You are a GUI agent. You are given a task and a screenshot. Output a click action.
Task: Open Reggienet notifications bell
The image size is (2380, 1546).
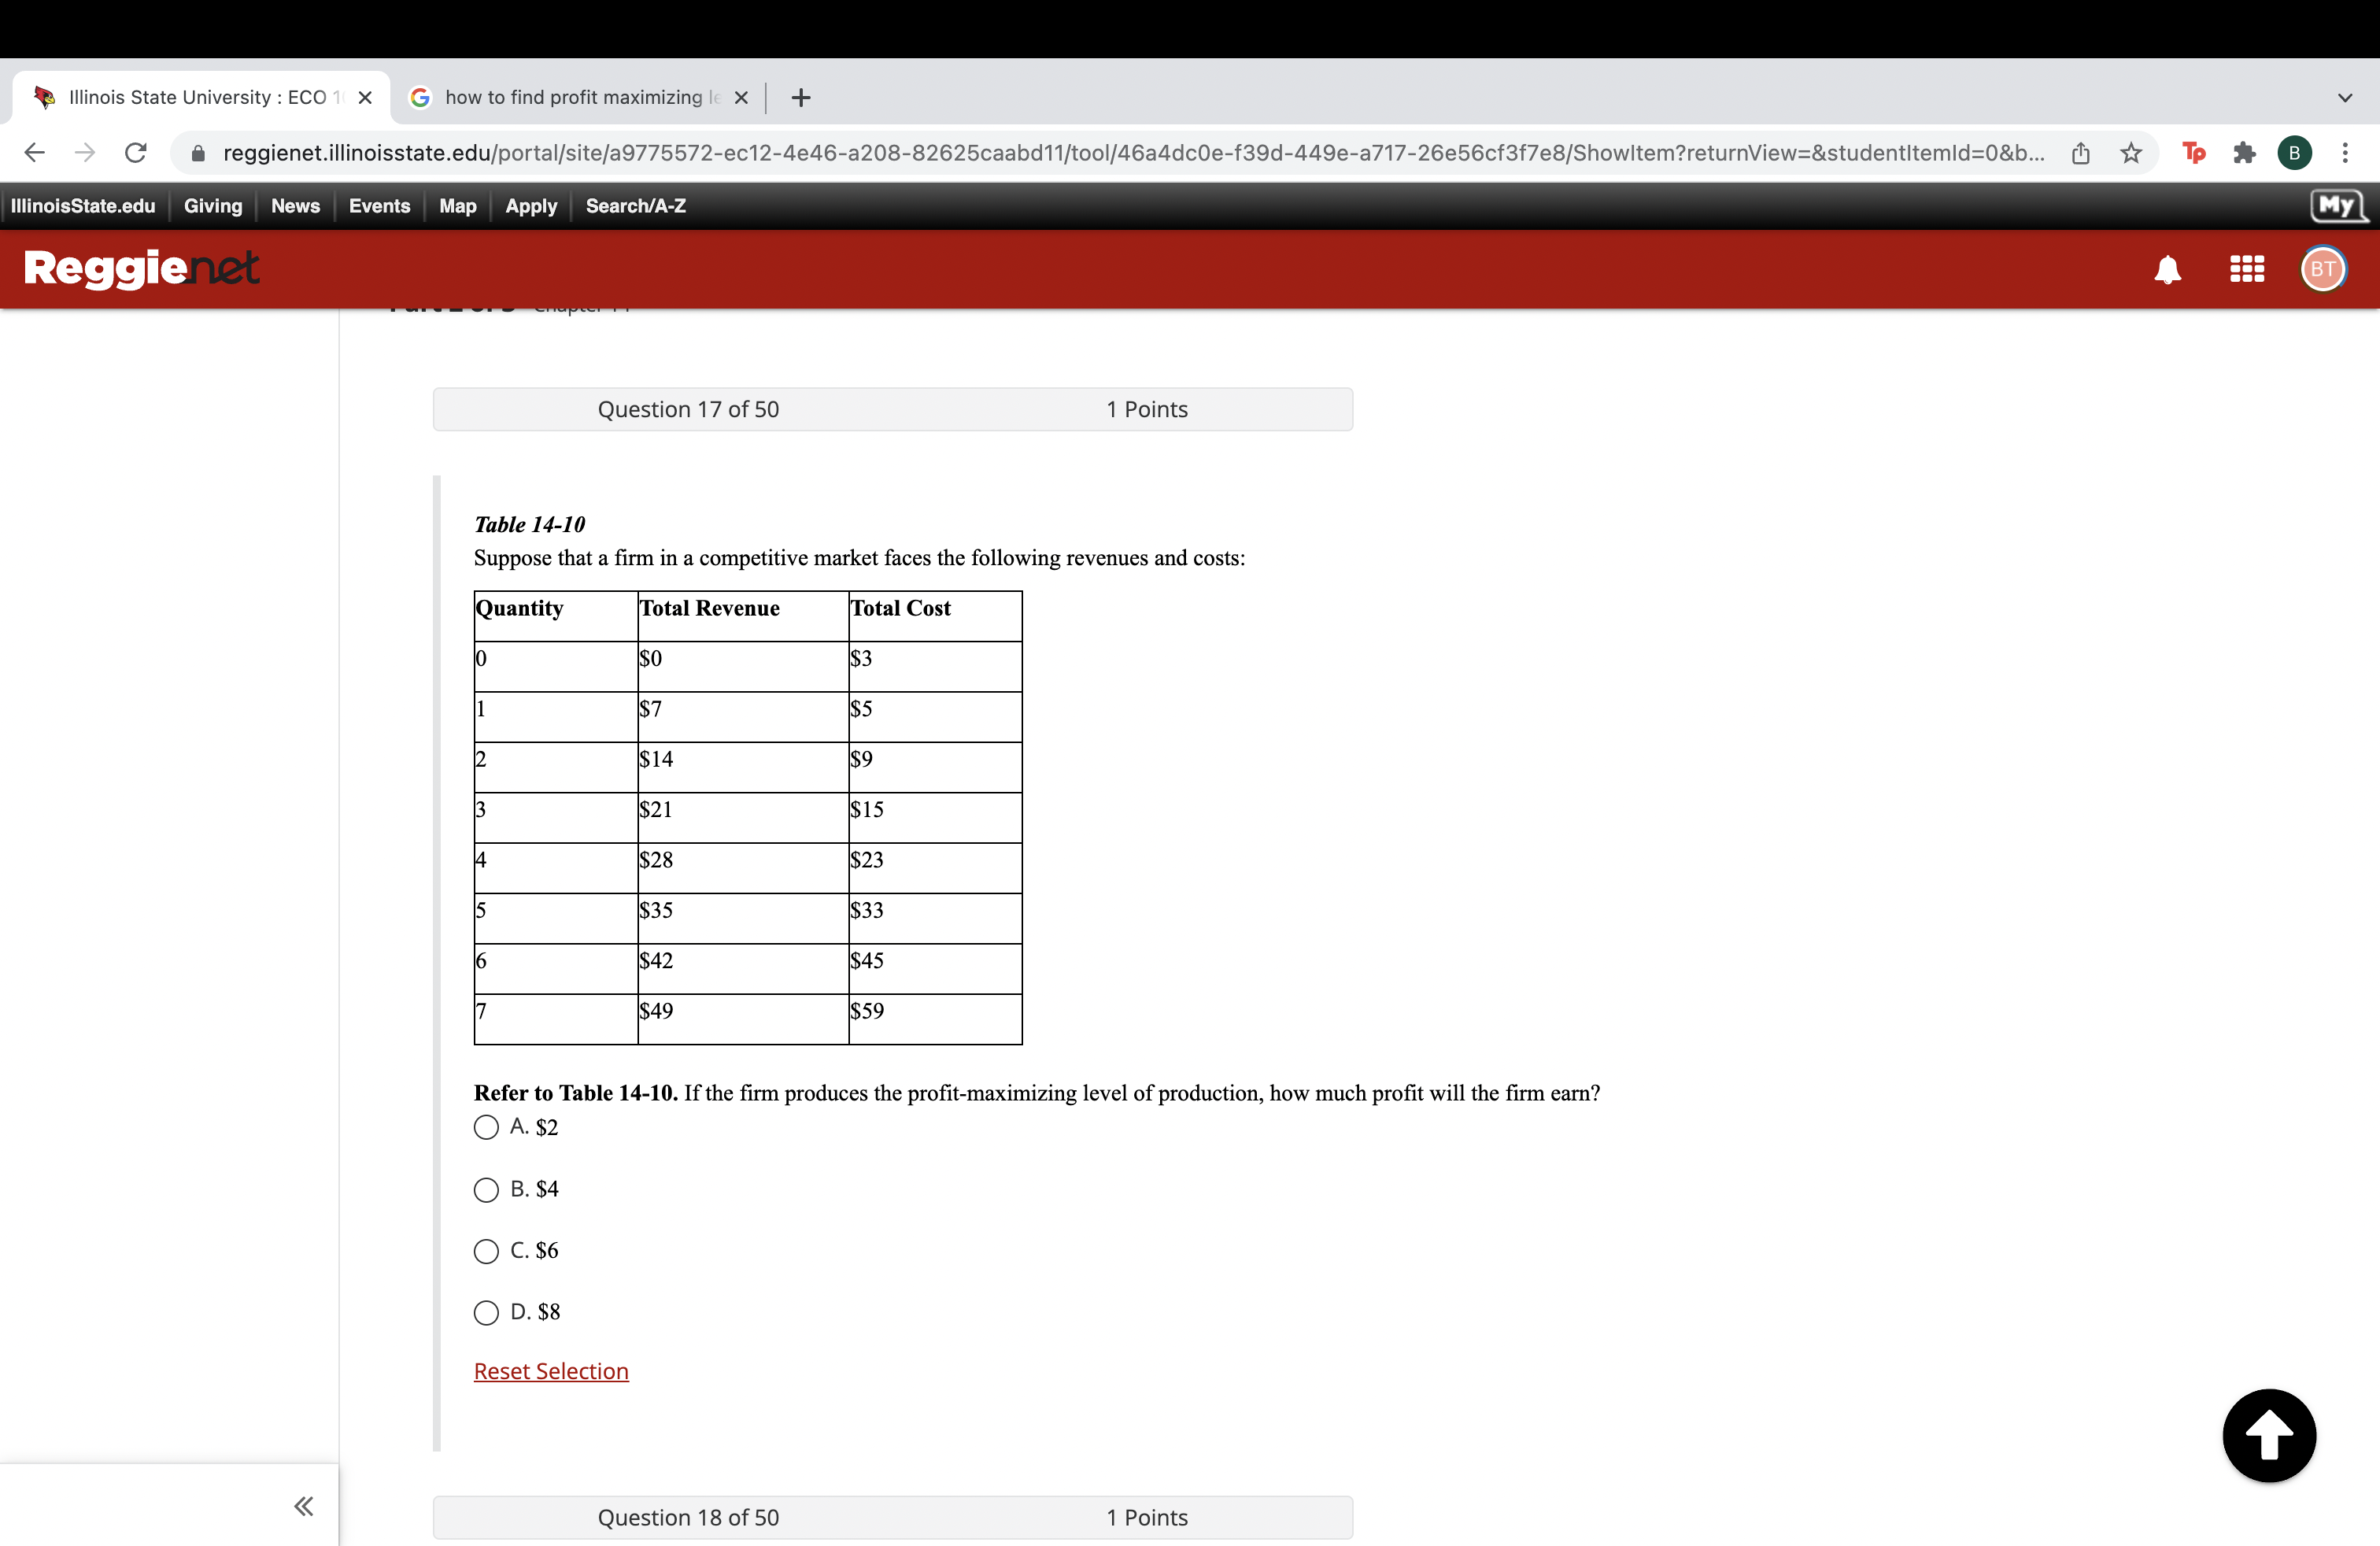coord(2167,268)
